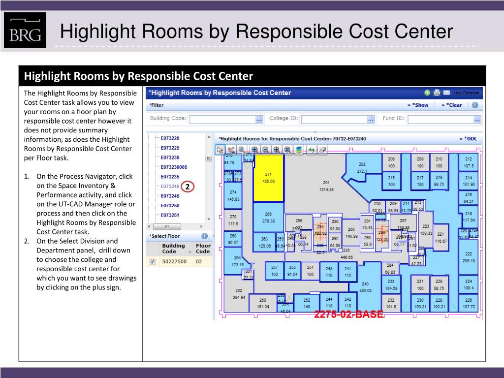Click room 264 on the floor plan
The width and height of the screenshot is (504, 378).
point(237,261)
